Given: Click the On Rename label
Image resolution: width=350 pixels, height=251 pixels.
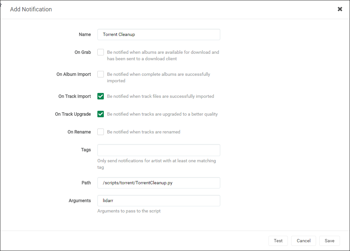Looking at the screenshot, I should pos(79,132).
